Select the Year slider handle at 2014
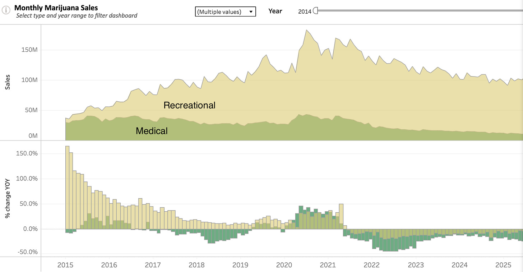 point(316,11)
